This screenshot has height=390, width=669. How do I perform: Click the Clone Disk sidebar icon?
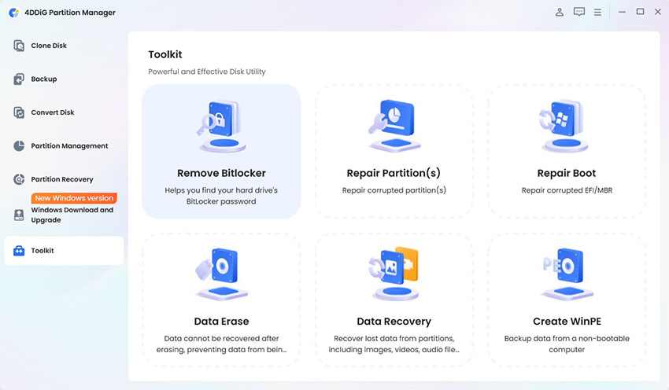19,46
